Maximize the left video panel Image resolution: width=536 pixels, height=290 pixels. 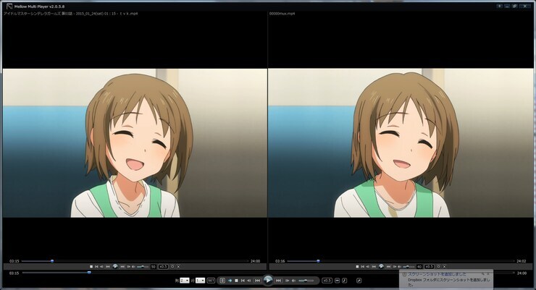(x=172, y=266)
